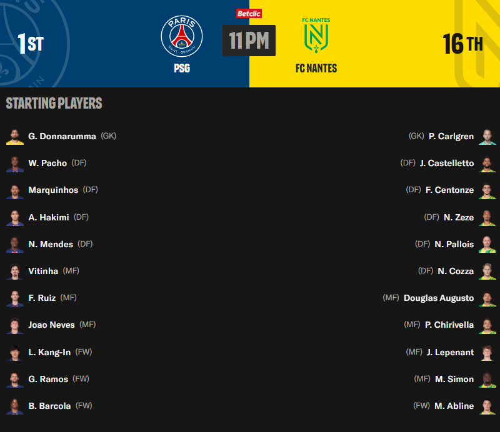Click N. Cozza's player avatar

point(486,271)
